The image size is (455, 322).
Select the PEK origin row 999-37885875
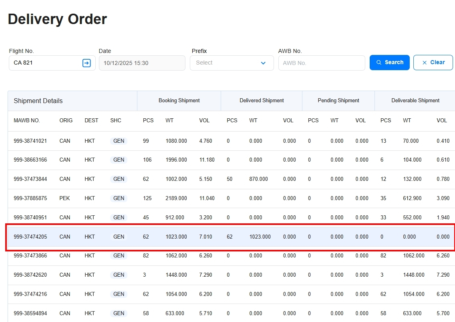(30, 198)
